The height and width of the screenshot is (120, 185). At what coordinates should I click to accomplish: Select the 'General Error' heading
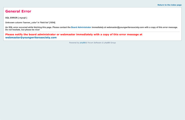pyautogui.click(x=18, y=11)
